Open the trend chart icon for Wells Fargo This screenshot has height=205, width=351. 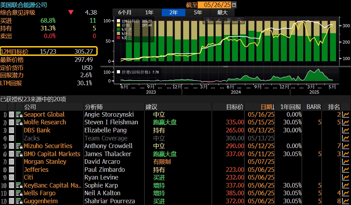[x=346, y=193]
